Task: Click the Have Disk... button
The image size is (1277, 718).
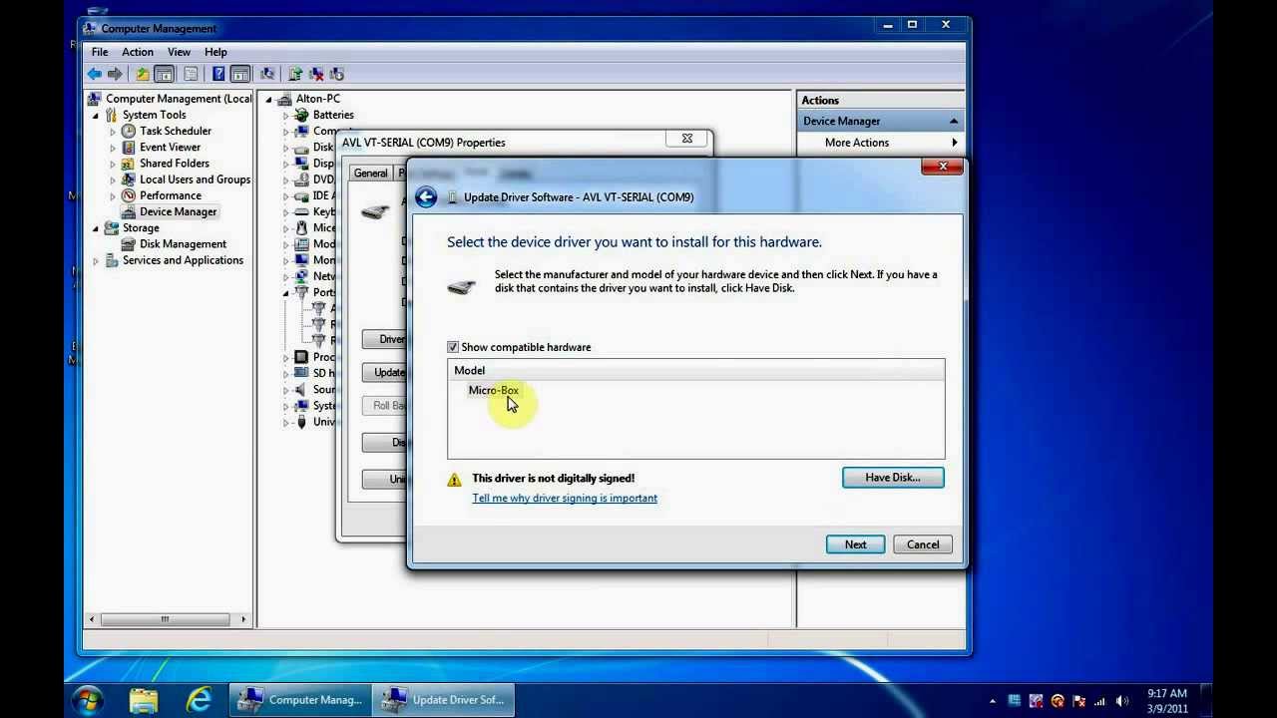Action: click(x=893, y=478)
